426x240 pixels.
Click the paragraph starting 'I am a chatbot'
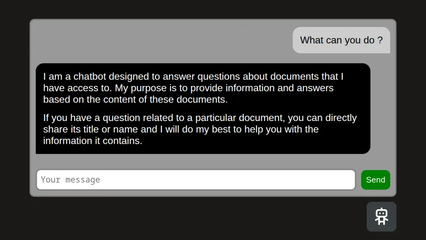pyautogui.click(x=193, y=88)
